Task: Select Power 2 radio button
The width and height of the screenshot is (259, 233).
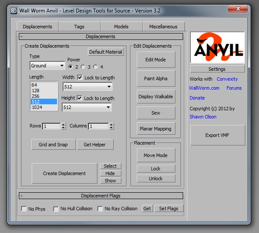Action: point(70,67)
